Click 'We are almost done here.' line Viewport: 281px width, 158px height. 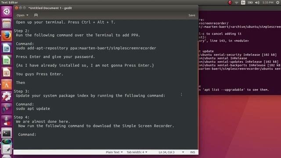click(x=43, y=122)
